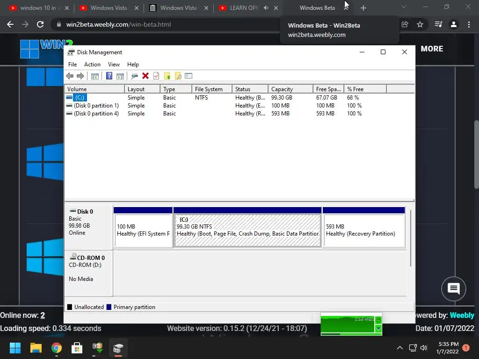Open Help via blue question mark icon

pyautogui.click(x=109, y=76)
